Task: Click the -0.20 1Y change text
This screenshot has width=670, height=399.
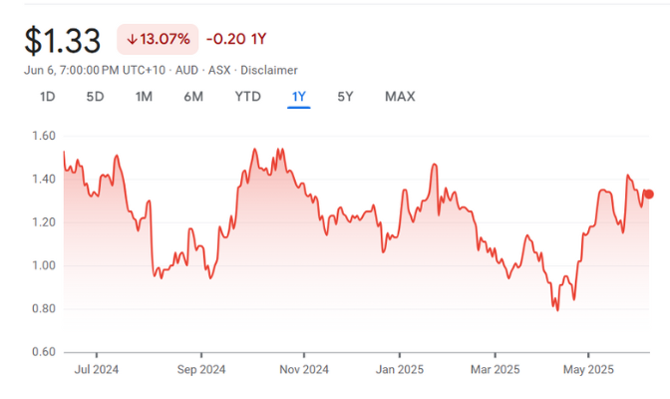Action: [235, 40]
